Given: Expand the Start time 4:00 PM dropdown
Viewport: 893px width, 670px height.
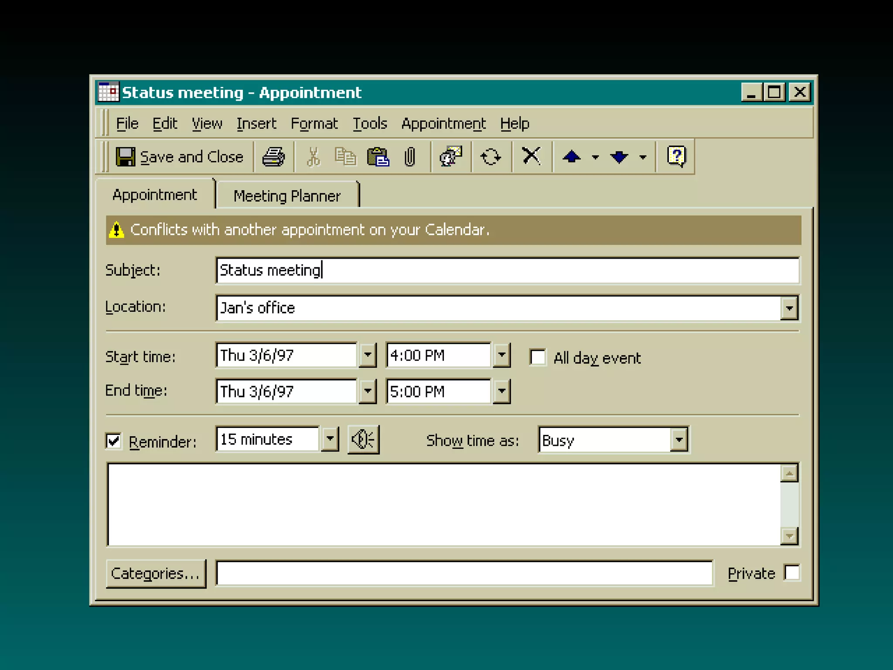Looking at the screenshot, I should 501,355.
